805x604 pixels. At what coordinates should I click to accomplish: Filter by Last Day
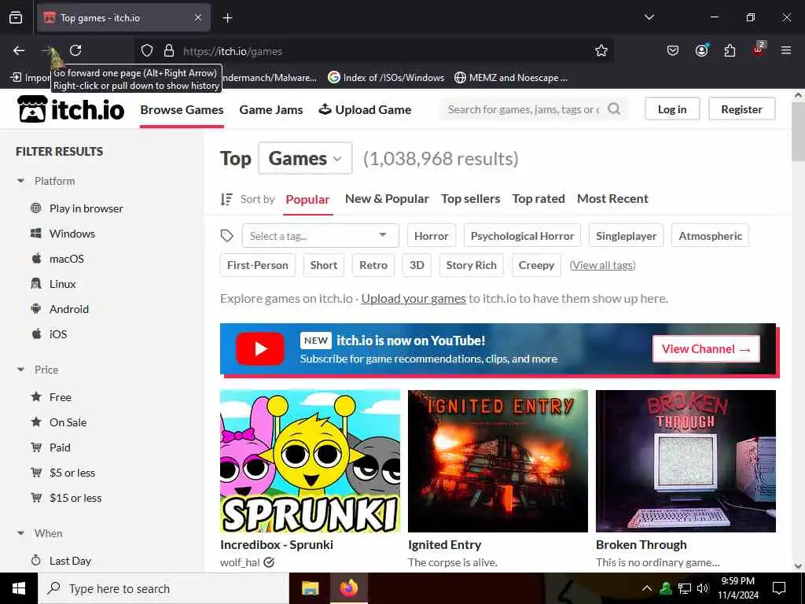click(x=70, y=561)
